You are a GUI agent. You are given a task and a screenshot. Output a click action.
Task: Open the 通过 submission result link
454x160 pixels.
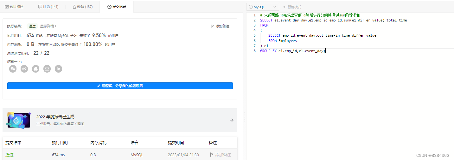click(x=10, y=155)
